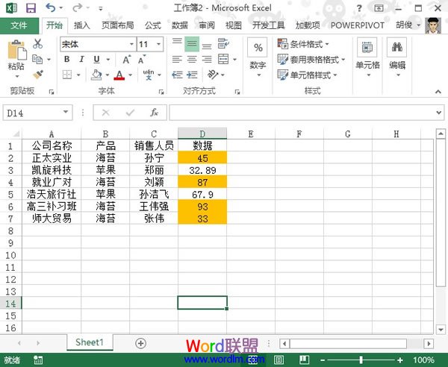Click the merge and center icon
The image size is (448, 367).
(223, 60)
